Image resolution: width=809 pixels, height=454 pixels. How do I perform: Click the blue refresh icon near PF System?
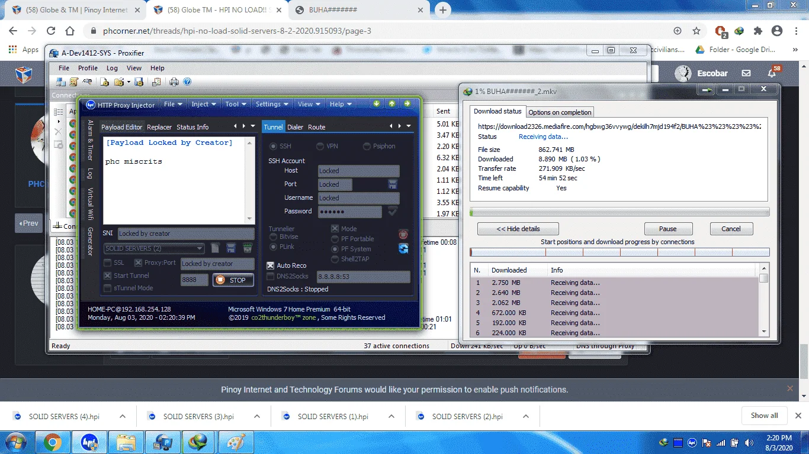[403, 248]
